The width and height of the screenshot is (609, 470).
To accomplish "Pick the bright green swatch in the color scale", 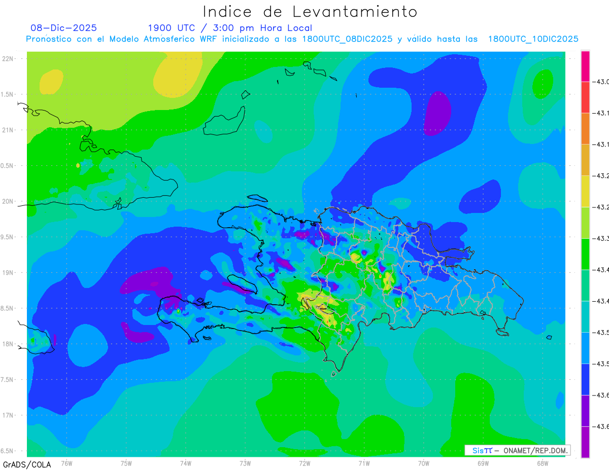I will [x=585, y=254].
